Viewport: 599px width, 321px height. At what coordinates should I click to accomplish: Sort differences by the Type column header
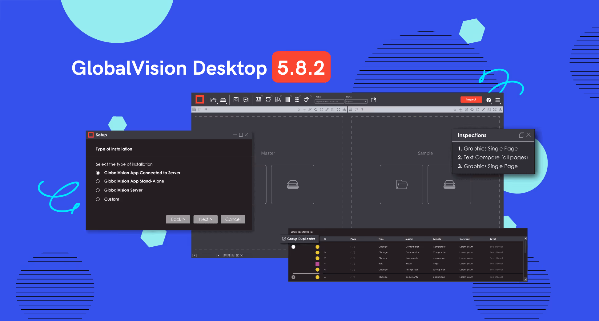381,239
